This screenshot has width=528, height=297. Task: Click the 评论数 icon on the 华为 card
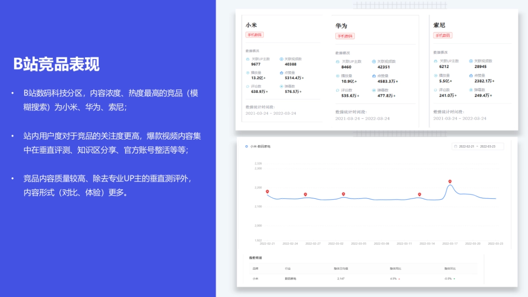pyautogui.click(x=337, y=90)
